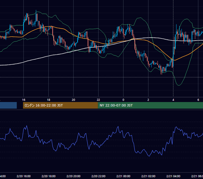
Task: Click the 0 hour label on upper axis
Action: point(123,100)
